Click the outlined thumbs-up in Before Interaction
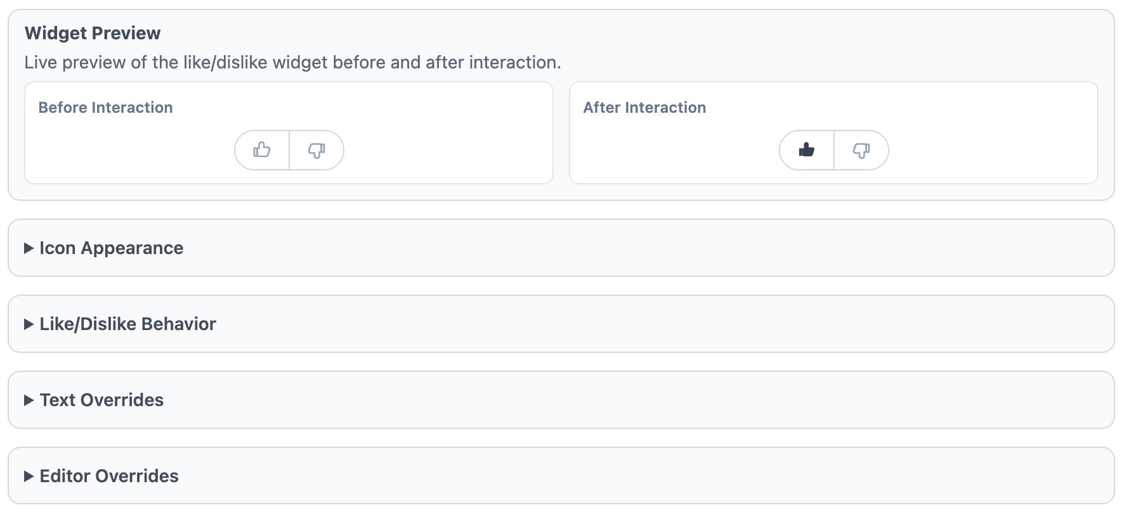 click(262, 150)
